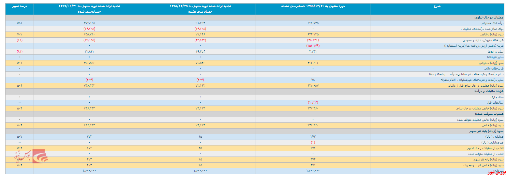Select header 'تجدید ارائه شده دوره منتهی به ۱۳۹۸/۱۲/۲۹'
This screenshot has width=507, height=176.
pos(200,6)
